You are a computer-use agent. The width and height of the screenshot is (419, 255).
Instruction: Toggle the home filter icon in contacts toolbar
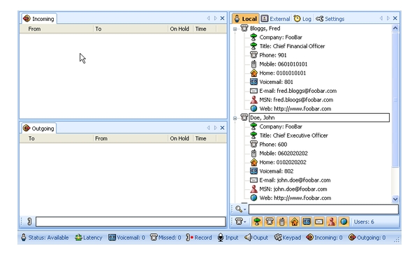point(294,221)
